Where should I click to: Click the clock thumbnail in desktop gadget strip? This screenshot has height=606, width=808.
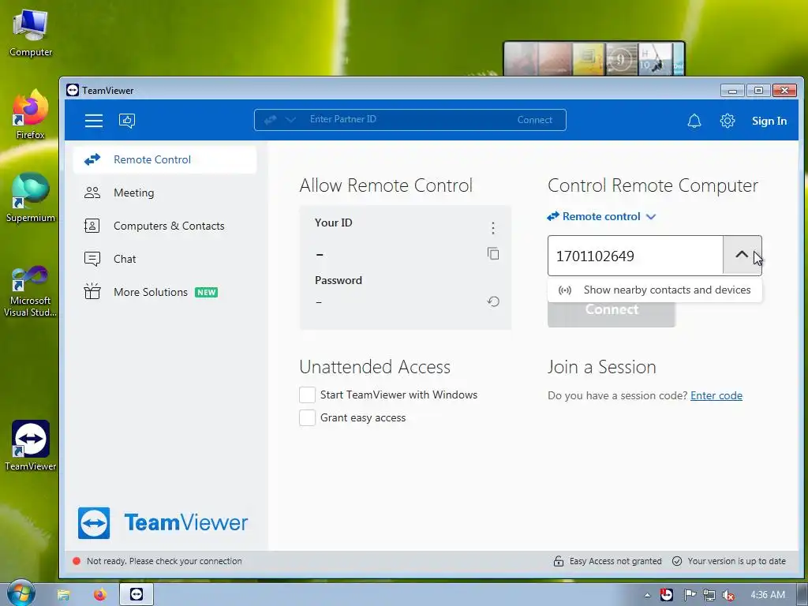coord(621,59)
